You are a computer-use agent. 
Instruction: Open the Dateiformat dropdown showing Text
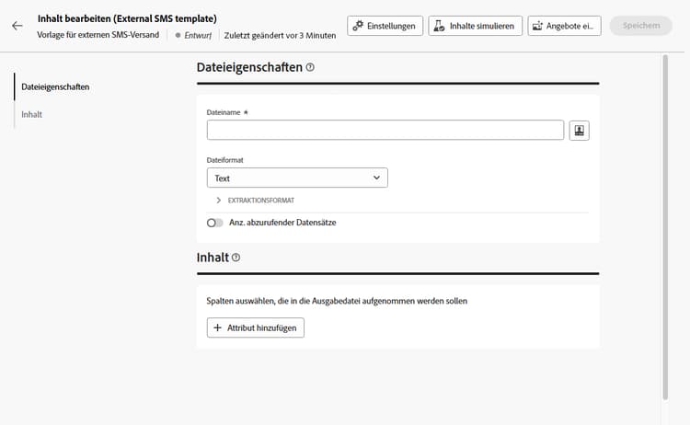(x=297, y=178)
